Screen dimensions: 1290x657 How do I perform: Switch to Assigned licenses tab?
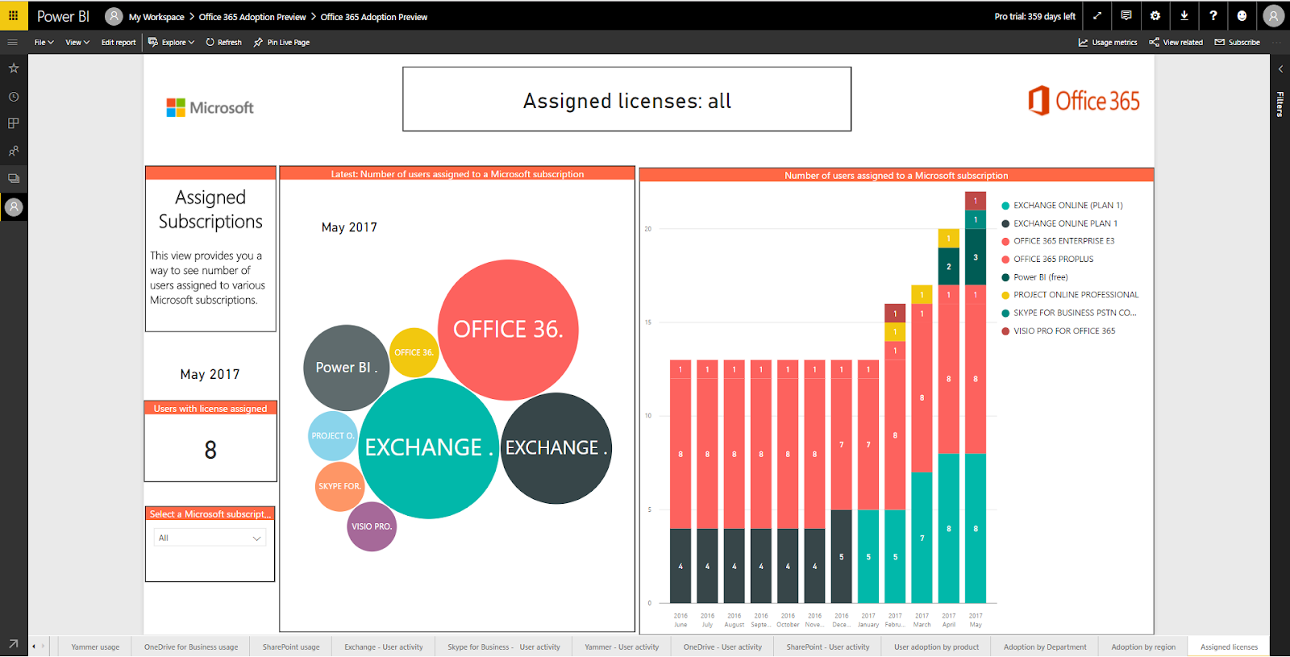point(1229,647)
